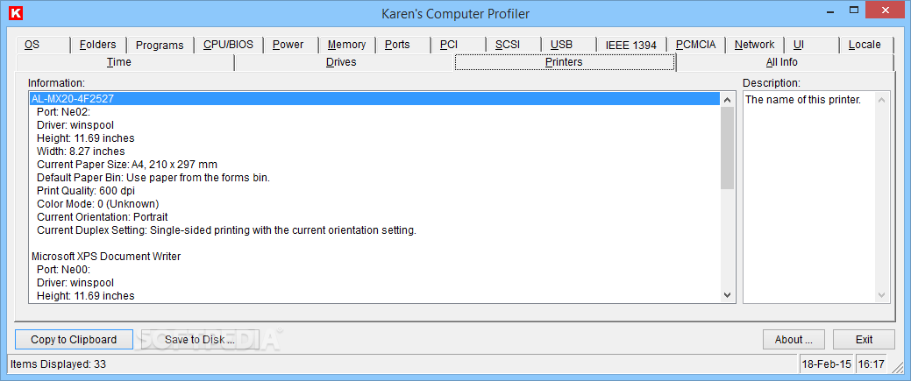Select 'Current Paper Size: A4' row
This screenshot has width=911, height=381.
click(374, 165)
